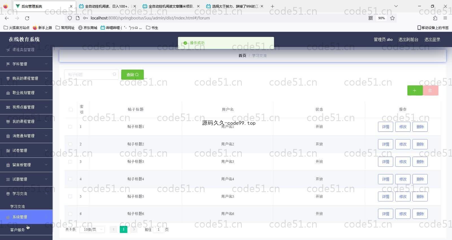Viewport: 452px width, 240px height.
Task: Reload the page with the browser refresh icon
Action: pos(27,18)
